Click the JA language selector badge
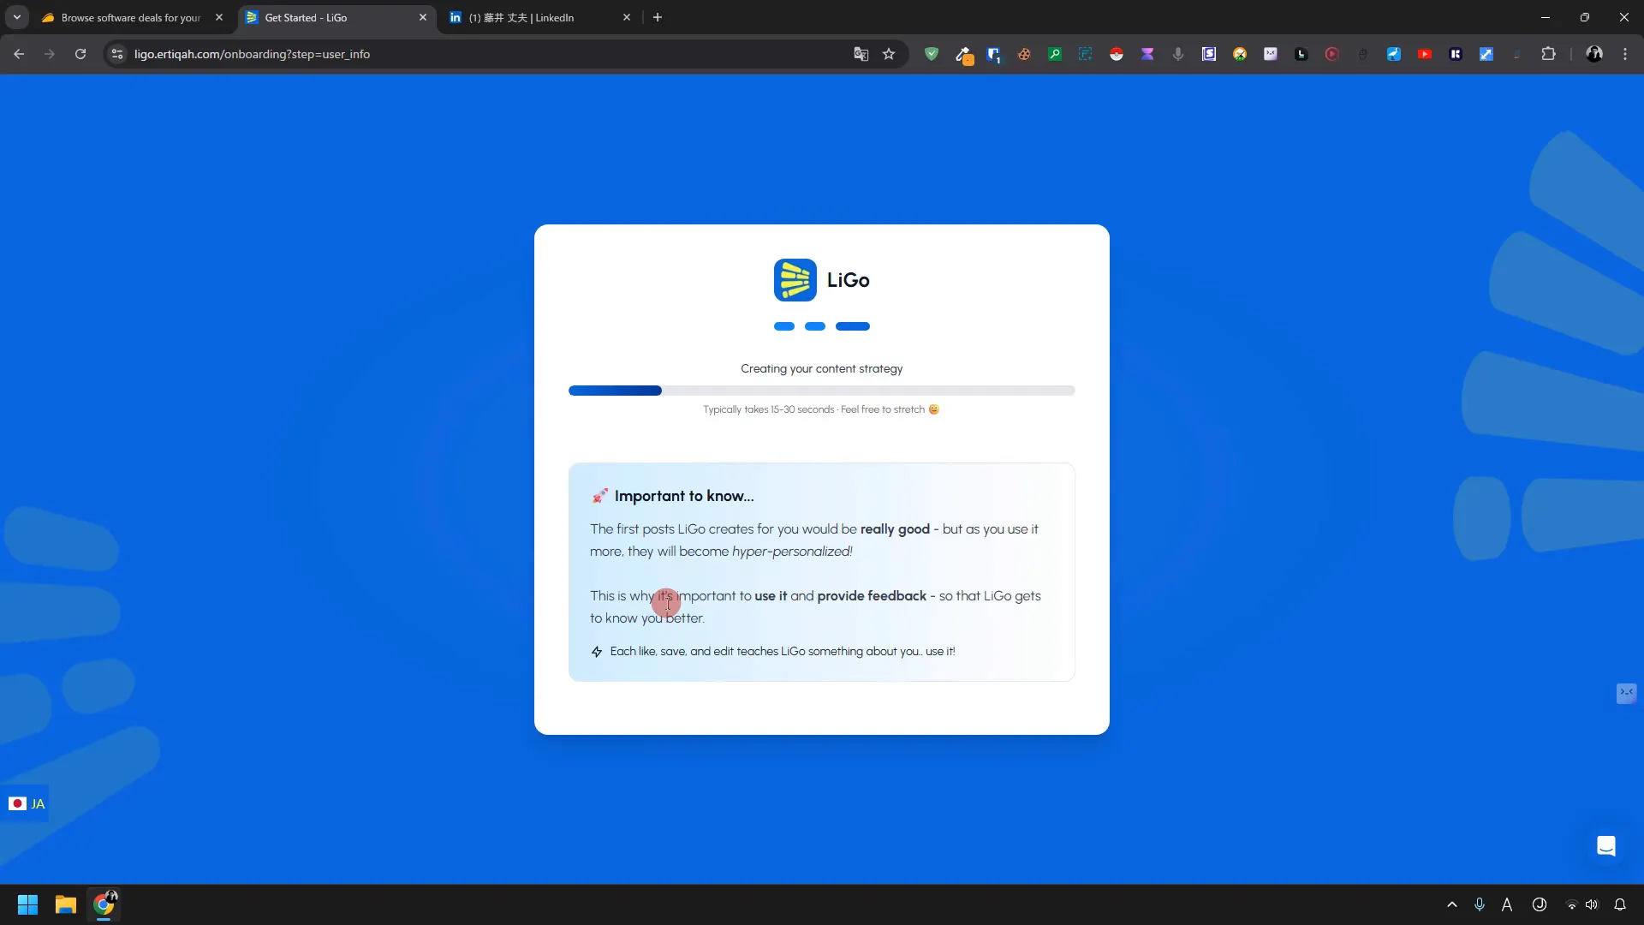Image resolution: width=1644 pixels, height=925 pixels. tap(26, 803)
